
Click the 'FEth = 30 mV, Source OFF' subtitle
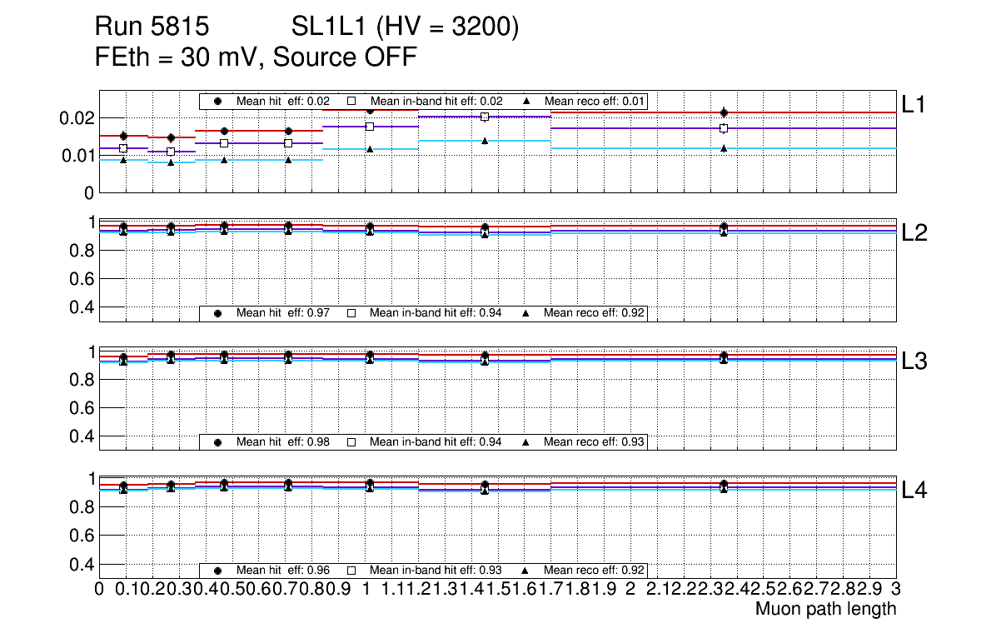pos(256,57)
